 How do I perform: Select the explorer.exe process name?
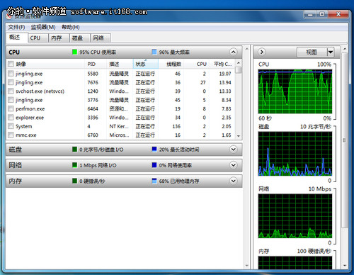30,118
